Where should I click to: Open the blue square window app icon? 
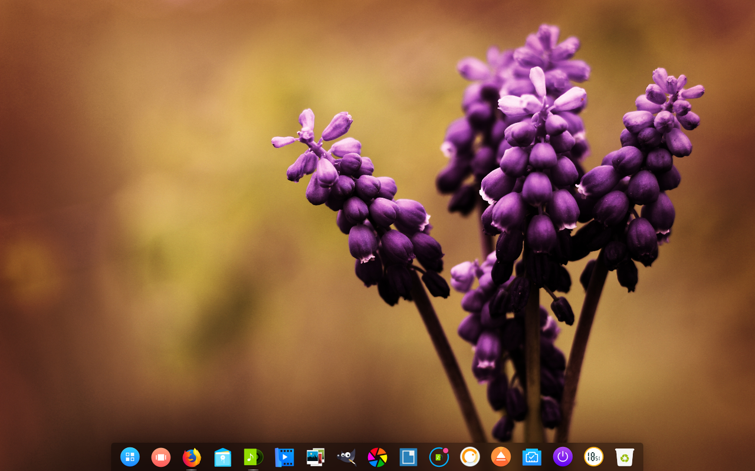(408, 457)
